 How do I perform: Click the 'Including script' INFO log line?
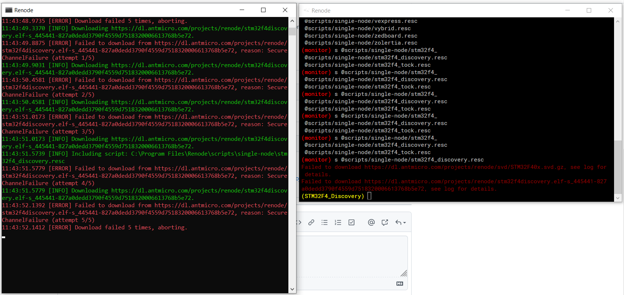[145, 157]
